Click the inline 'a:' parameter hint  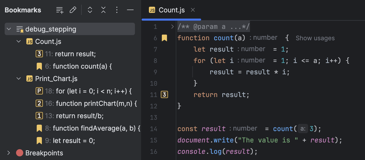(x=303, y=129)
